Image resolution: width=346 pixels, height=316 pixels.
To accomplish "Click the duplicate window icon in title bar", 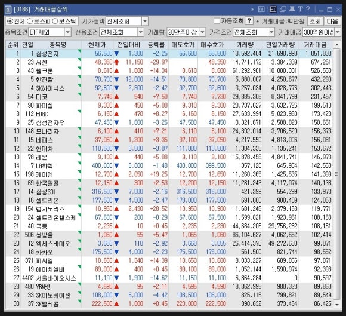I will [283, 10].
